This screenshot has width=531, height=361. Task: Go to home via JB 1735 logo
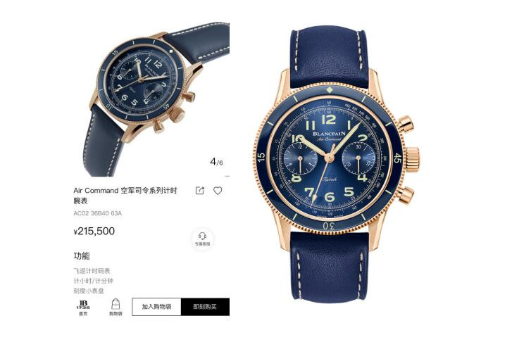(83, 308)
